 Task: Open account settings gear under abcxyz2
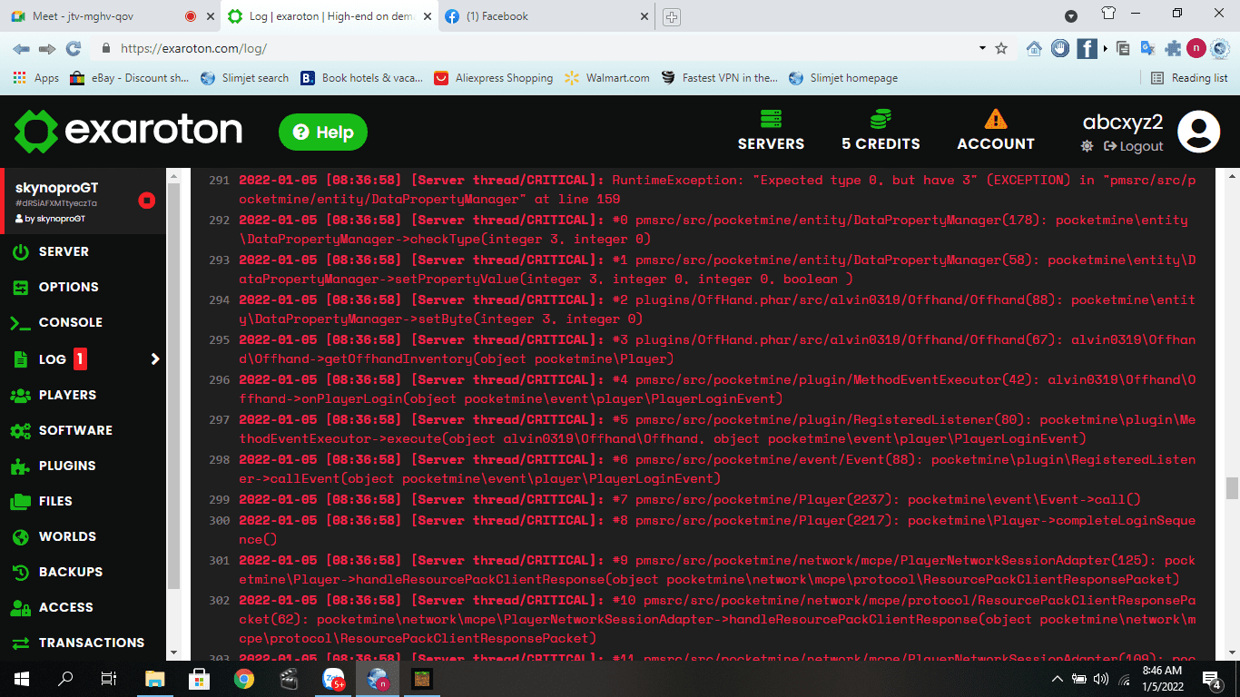click(1087, 146)
